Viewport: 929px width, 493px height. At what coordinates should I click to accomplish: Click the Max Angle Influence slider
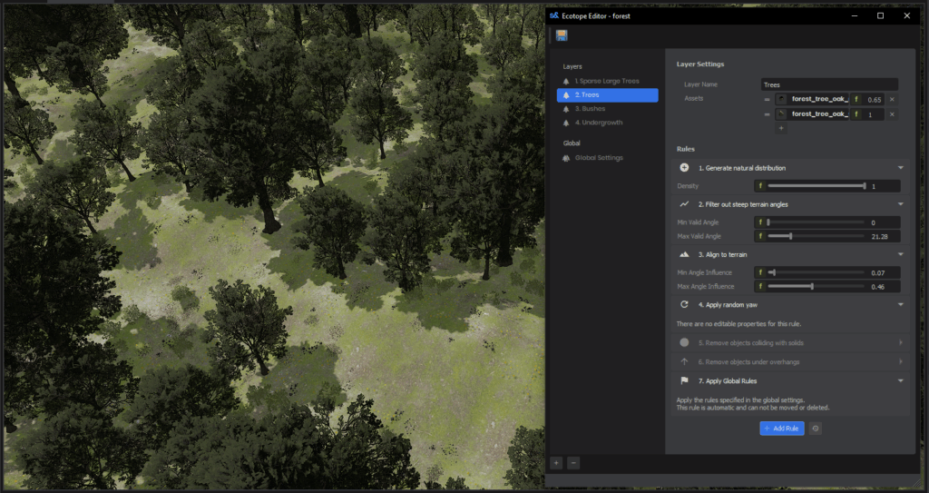pyautogui.click(x=817, y=287)
